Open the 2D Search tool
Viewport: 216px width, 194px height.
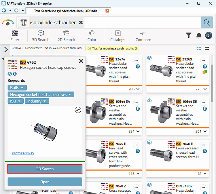point(66,36)
